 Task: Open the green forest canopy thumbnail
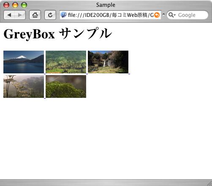[x=66, y=62]
